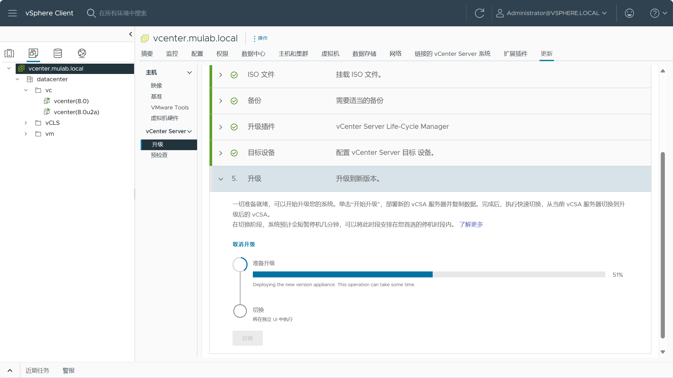The height and width of the screenshot is (378, 673).
Task: Expand the bottom recent tasks panel
Action: (x=10, y=370)
